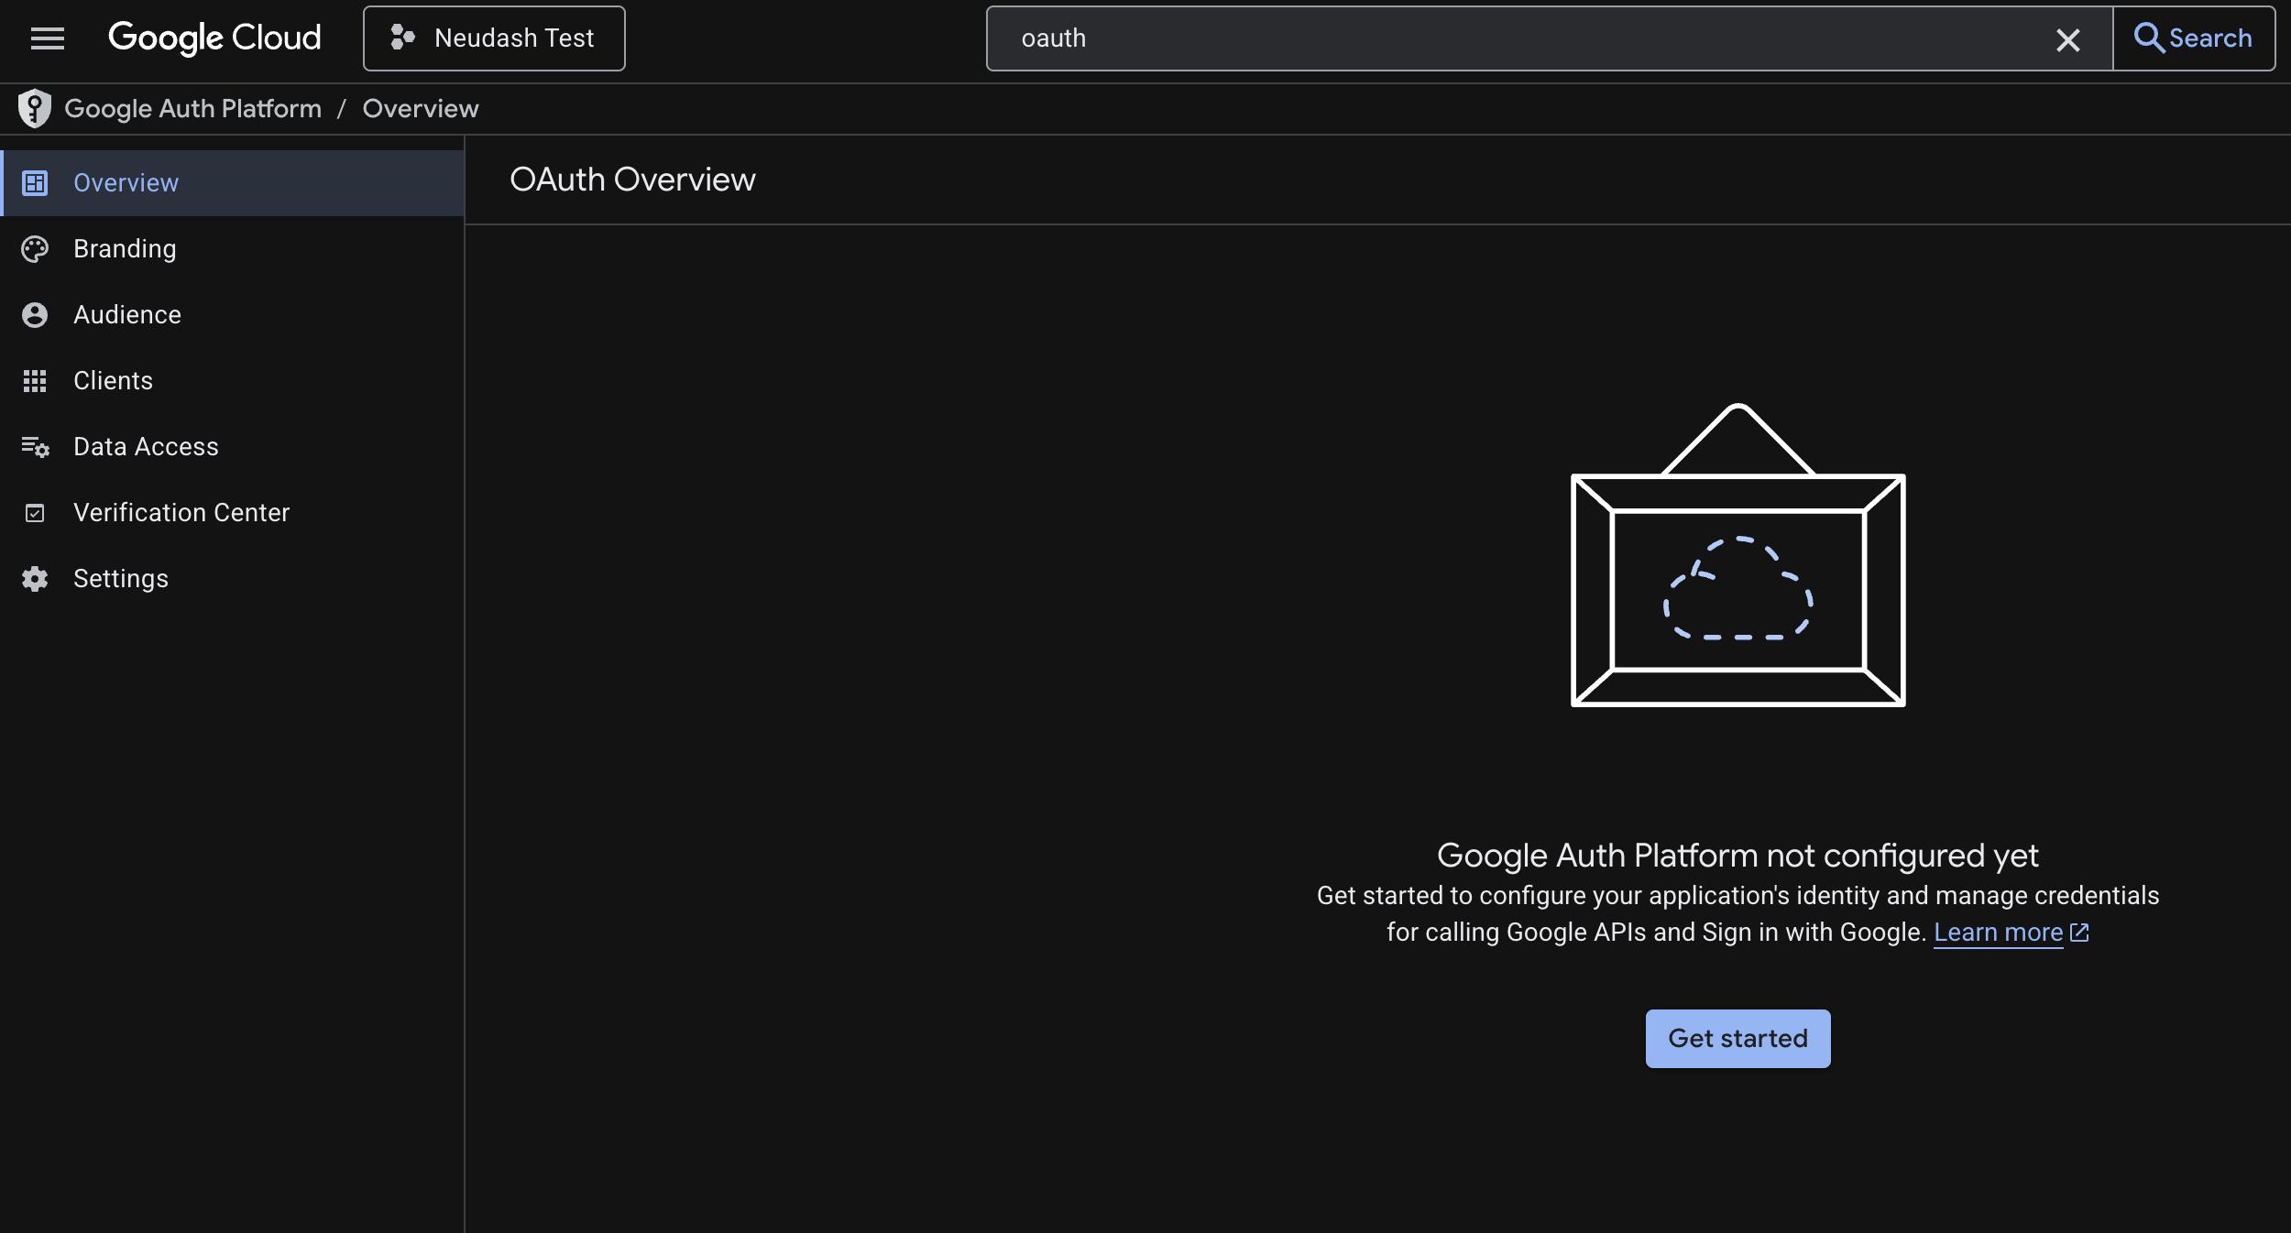Open the navigation hamburger menu

click(x=47, y=37)
